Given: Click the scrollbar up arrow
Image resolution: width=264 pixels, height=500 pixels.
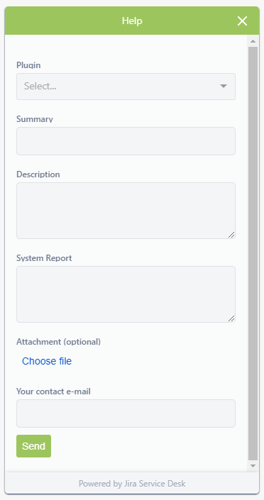Looking at the screenshot, I should click(253, 41).
